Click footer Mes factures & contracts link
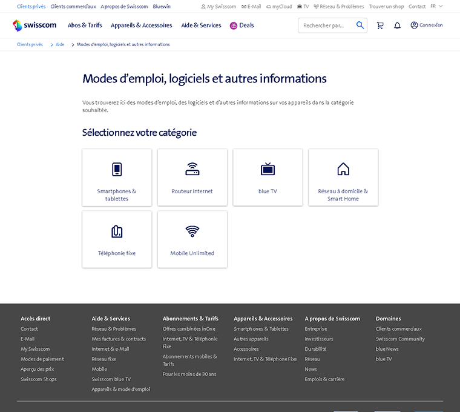 click(119, 339)
